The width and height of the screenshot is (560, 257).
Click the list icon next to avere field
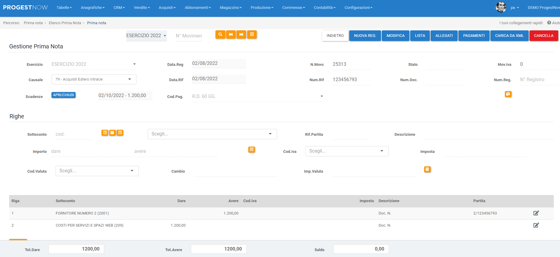(x=251, y=150)
